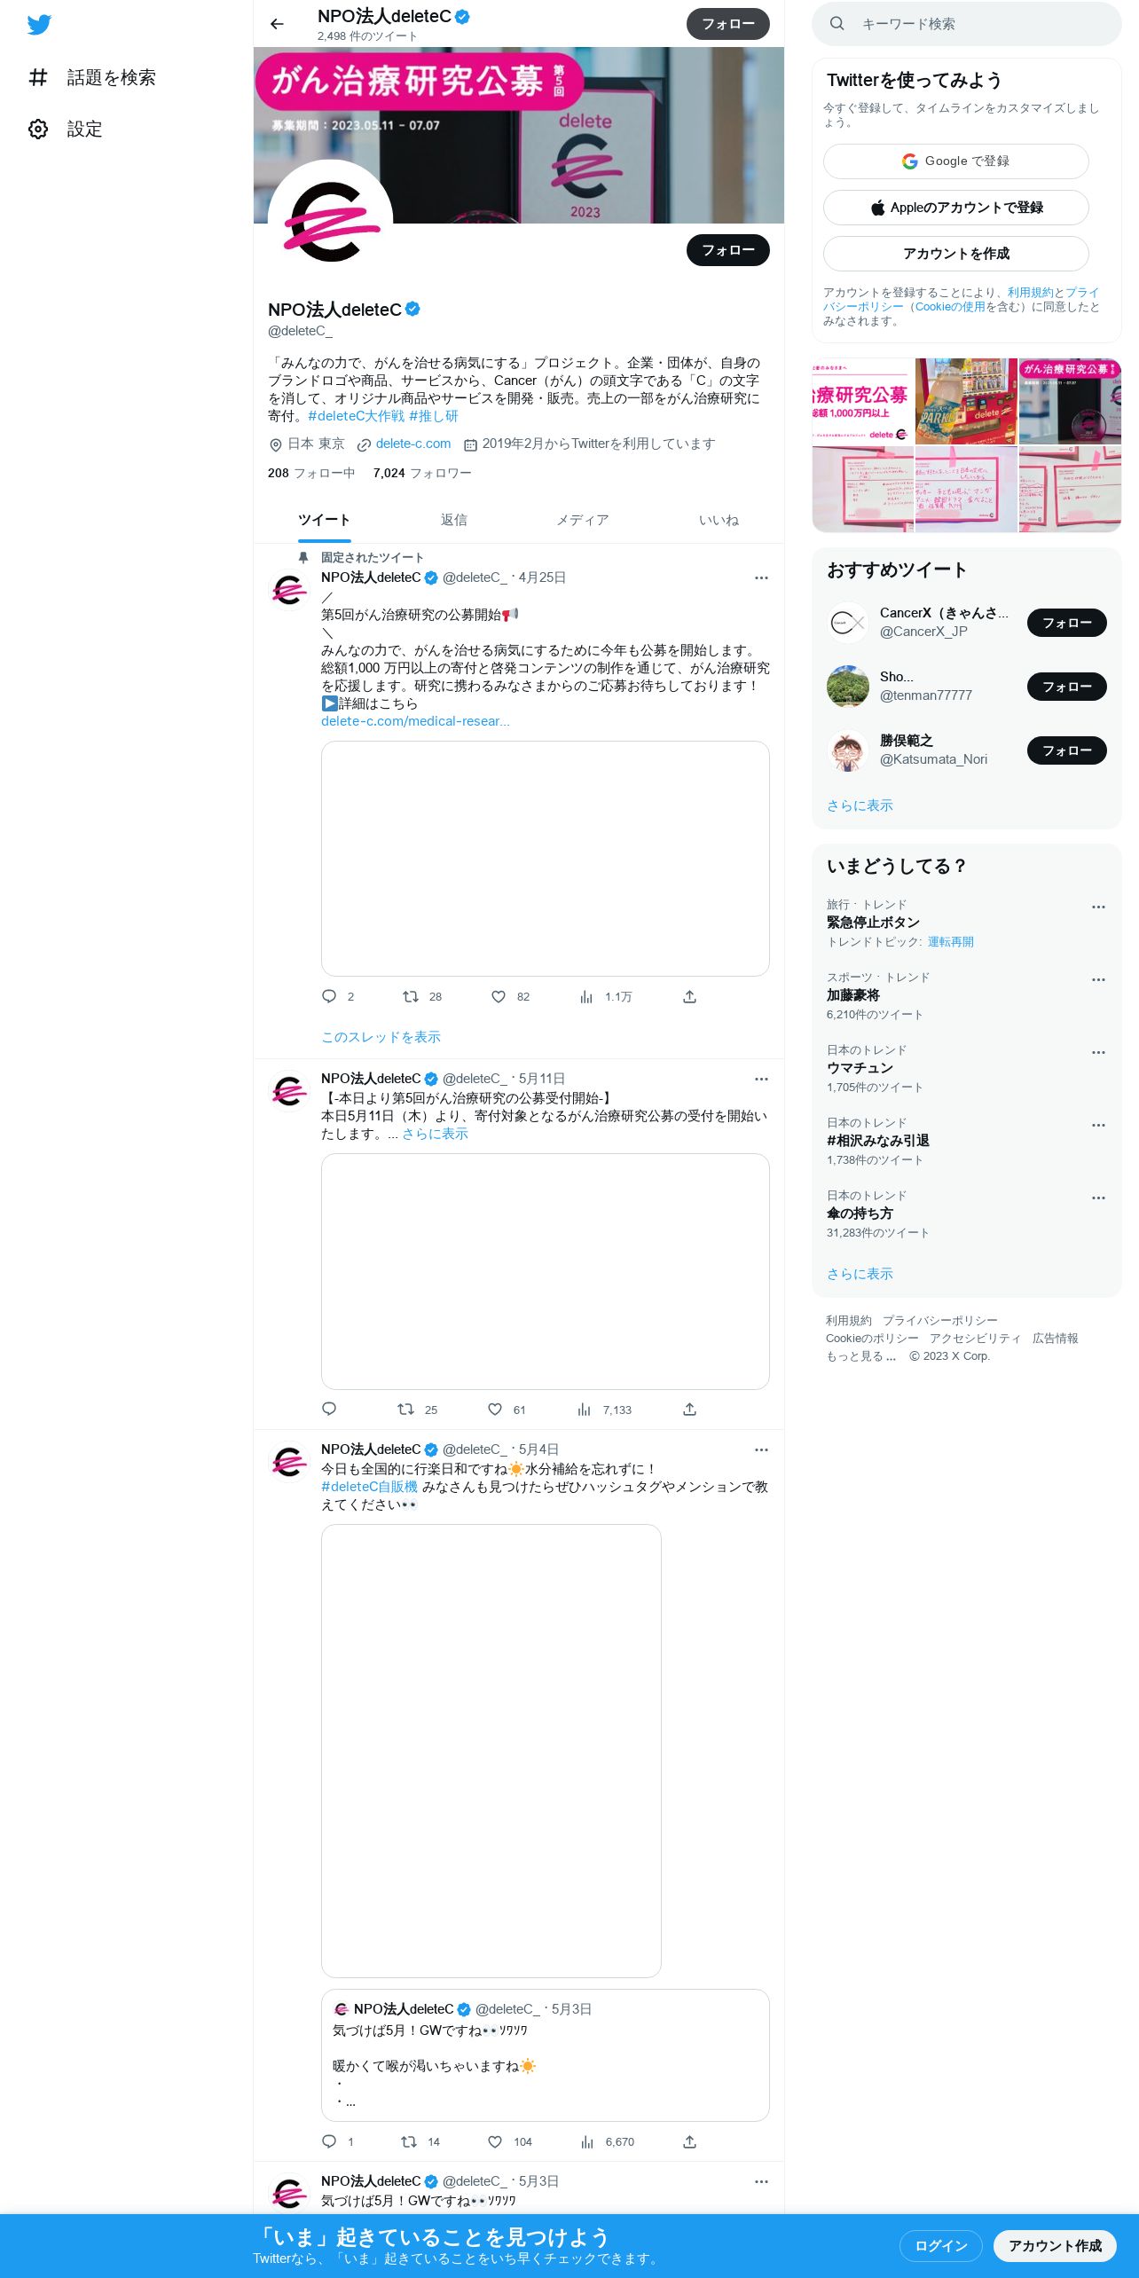Open more options on the 5月11日 tweet

(x=761, y=1079)
